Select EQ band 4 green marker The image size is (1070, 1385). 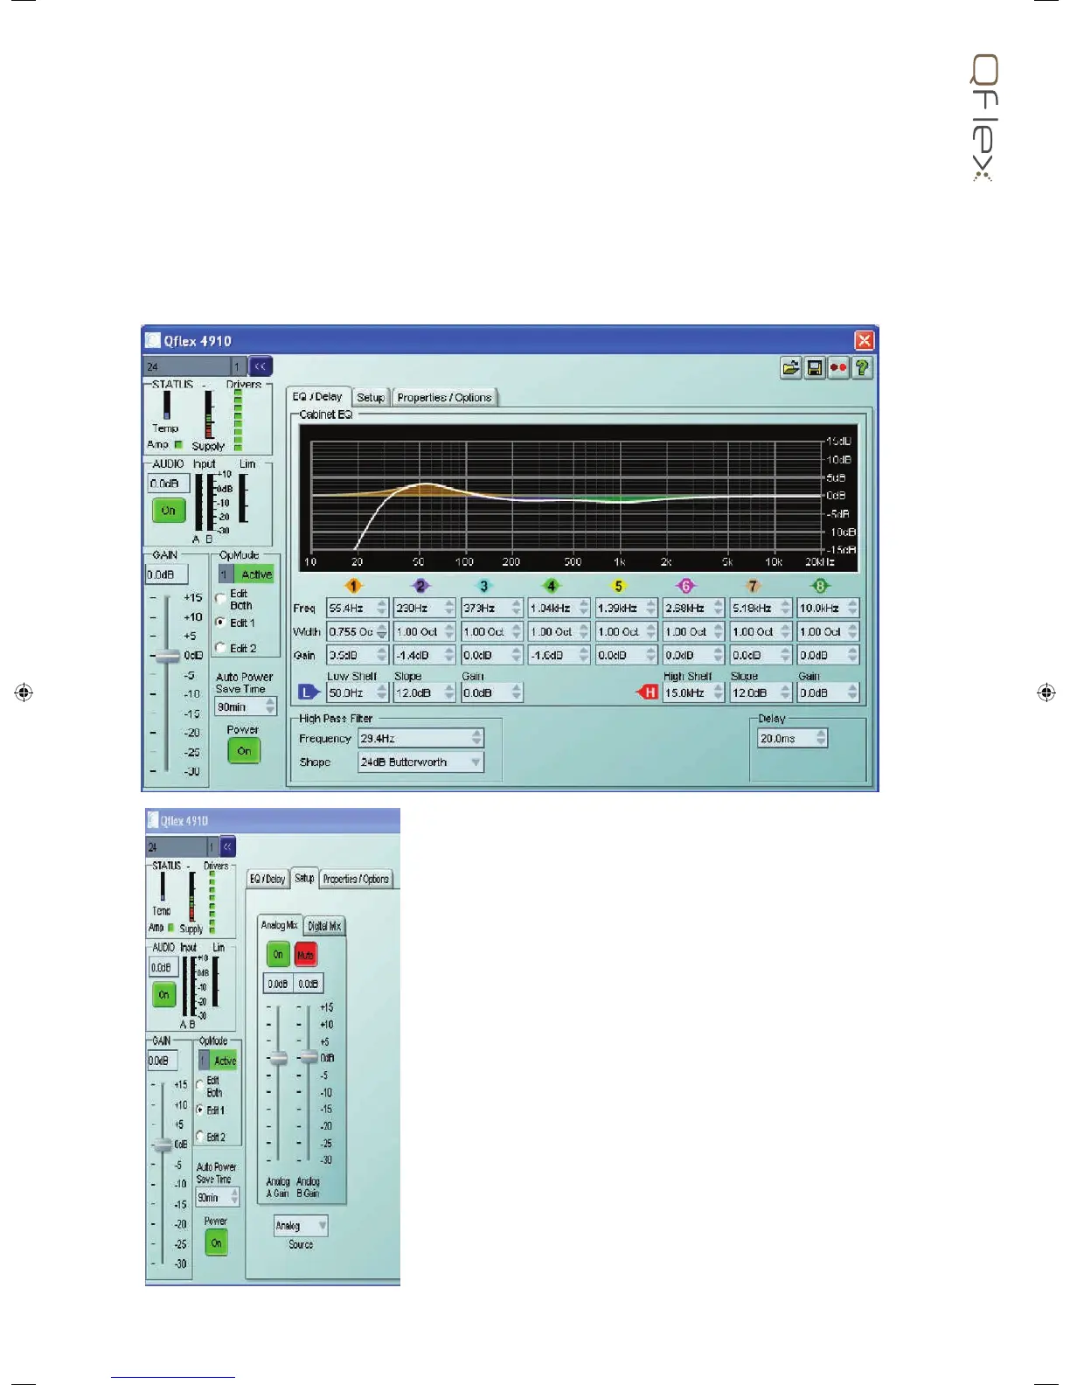point(551,586)
